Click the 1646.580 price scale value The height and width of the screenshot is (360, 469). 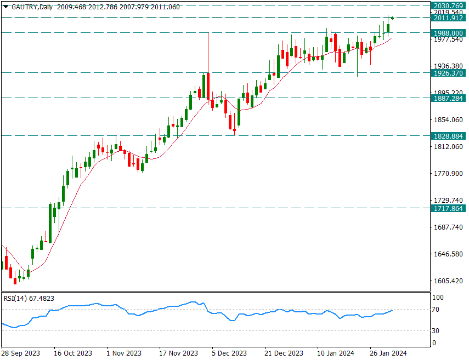[x=448, y=254]
